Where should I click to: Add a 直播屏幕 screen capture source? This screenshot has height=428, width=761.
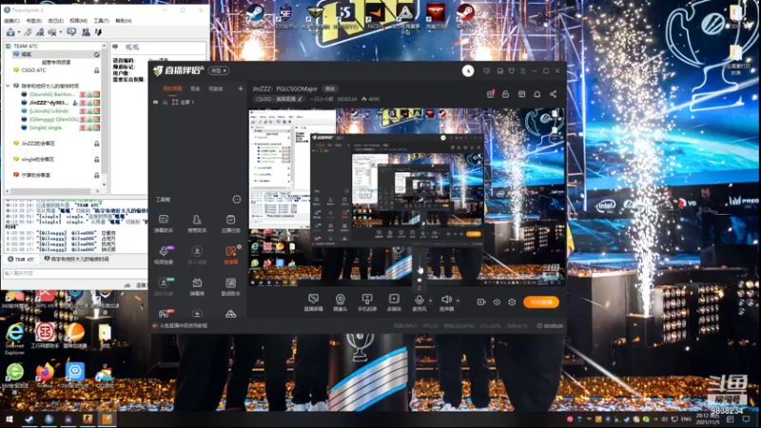click(x=314, y=302)
